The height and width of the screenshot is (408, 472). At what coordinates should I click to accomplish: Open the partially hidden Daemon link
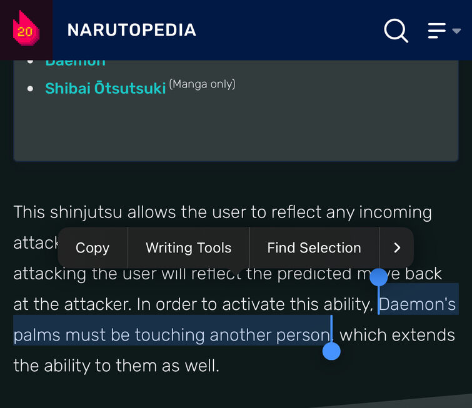coord(75,62)
